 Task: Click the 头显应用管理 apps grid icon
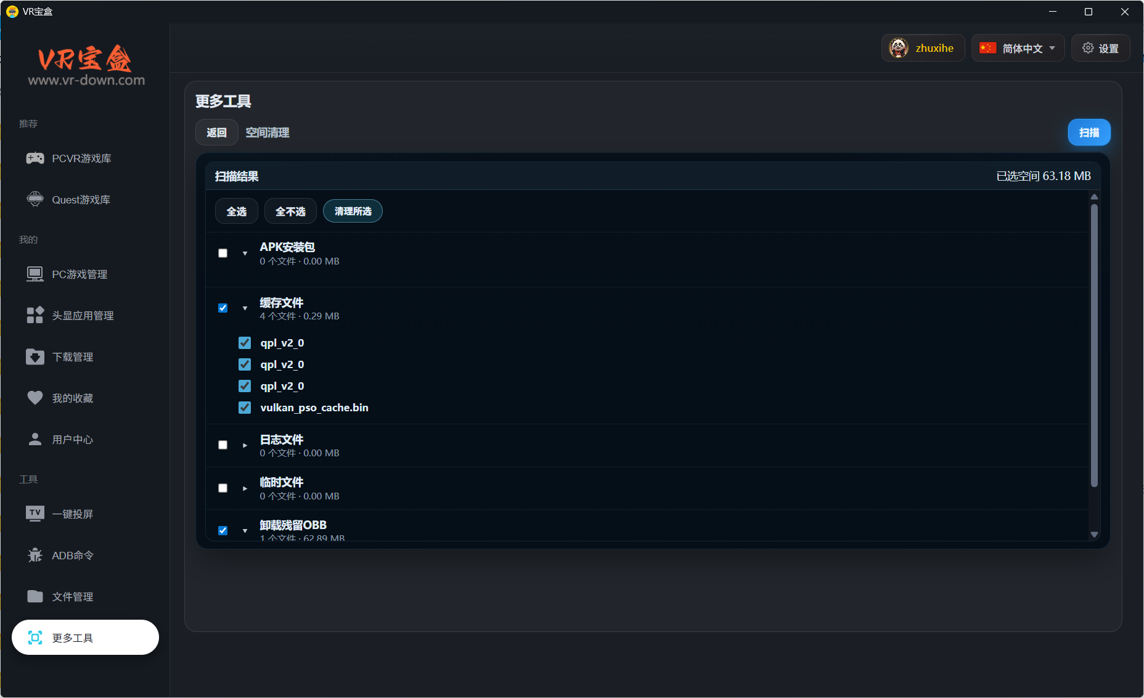pyautogui.click(x=35, y=315)
